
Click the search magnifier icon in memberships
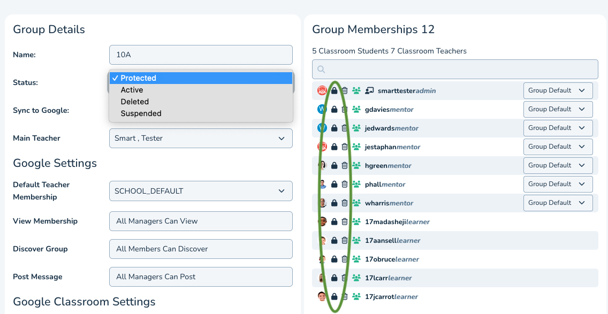(321, 70)
